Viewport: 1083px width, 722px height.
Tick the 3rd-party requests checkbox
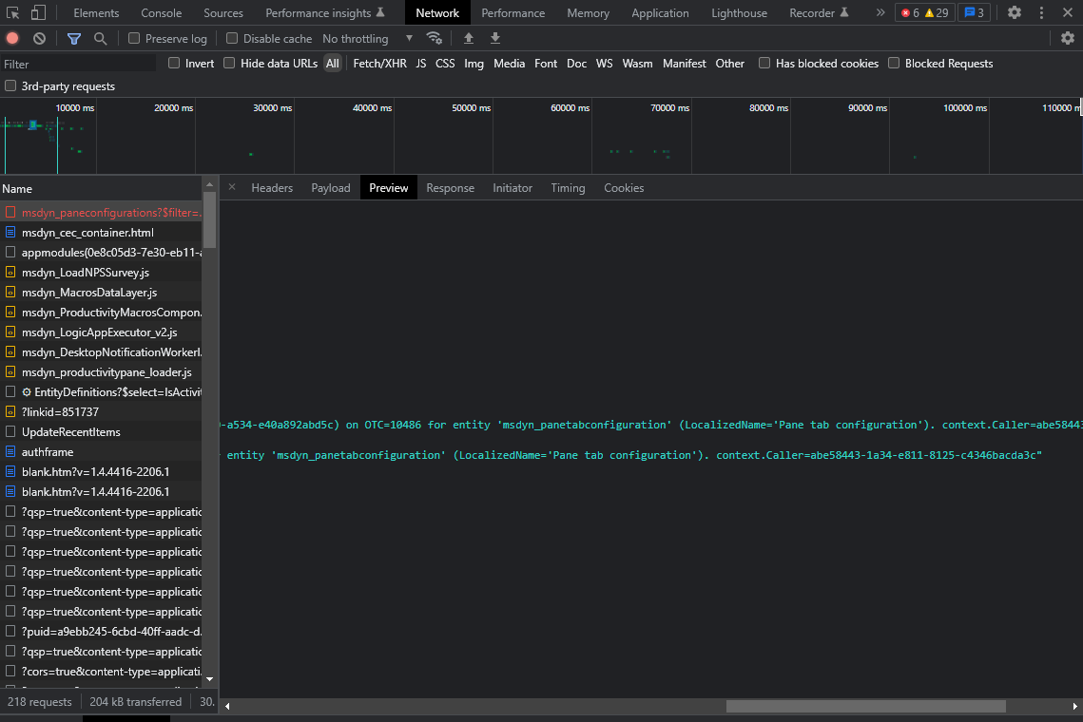(x=10, y=85)
